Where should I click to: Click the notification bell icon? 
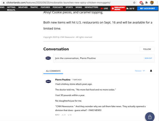point(151,71)
